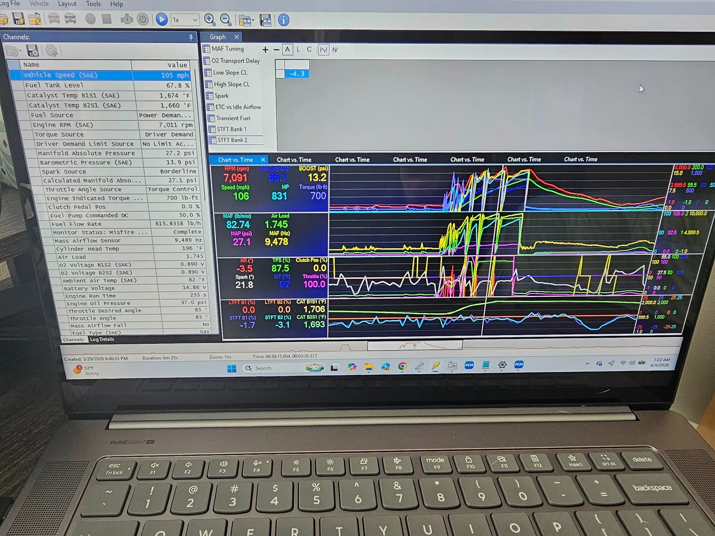Screen dimensions: 715x536
Task: Toggle the L mode graph button
Action: [298, 49]
